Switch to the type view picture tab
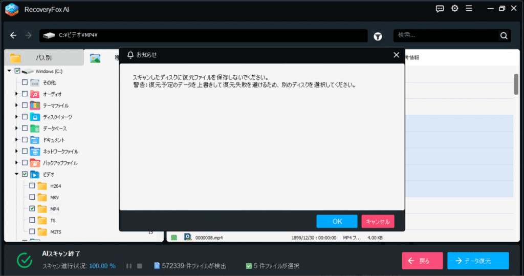 (95, 58)
